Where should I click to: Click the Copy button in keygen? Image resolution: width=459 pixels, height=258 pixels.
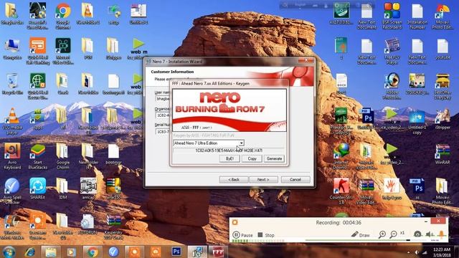(x=252, y=158)
